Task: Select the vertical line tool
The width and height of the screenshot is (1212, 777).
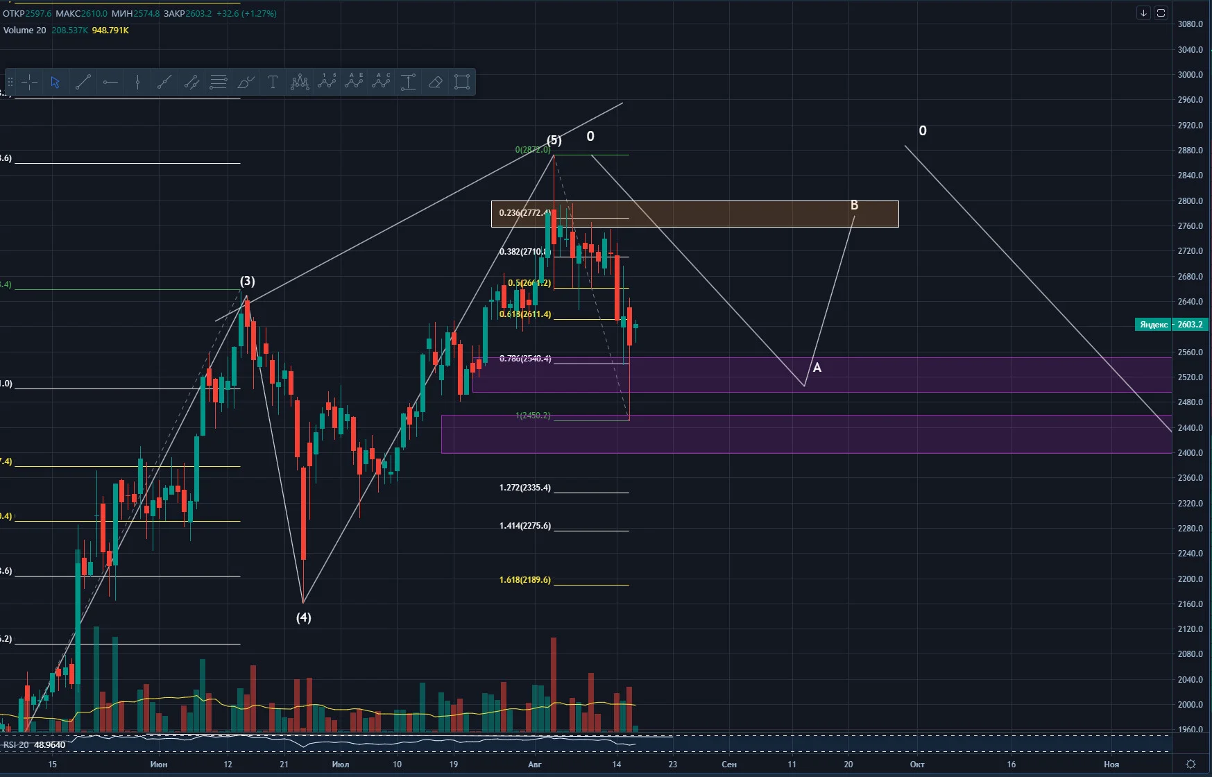Action: click(137, 83)
